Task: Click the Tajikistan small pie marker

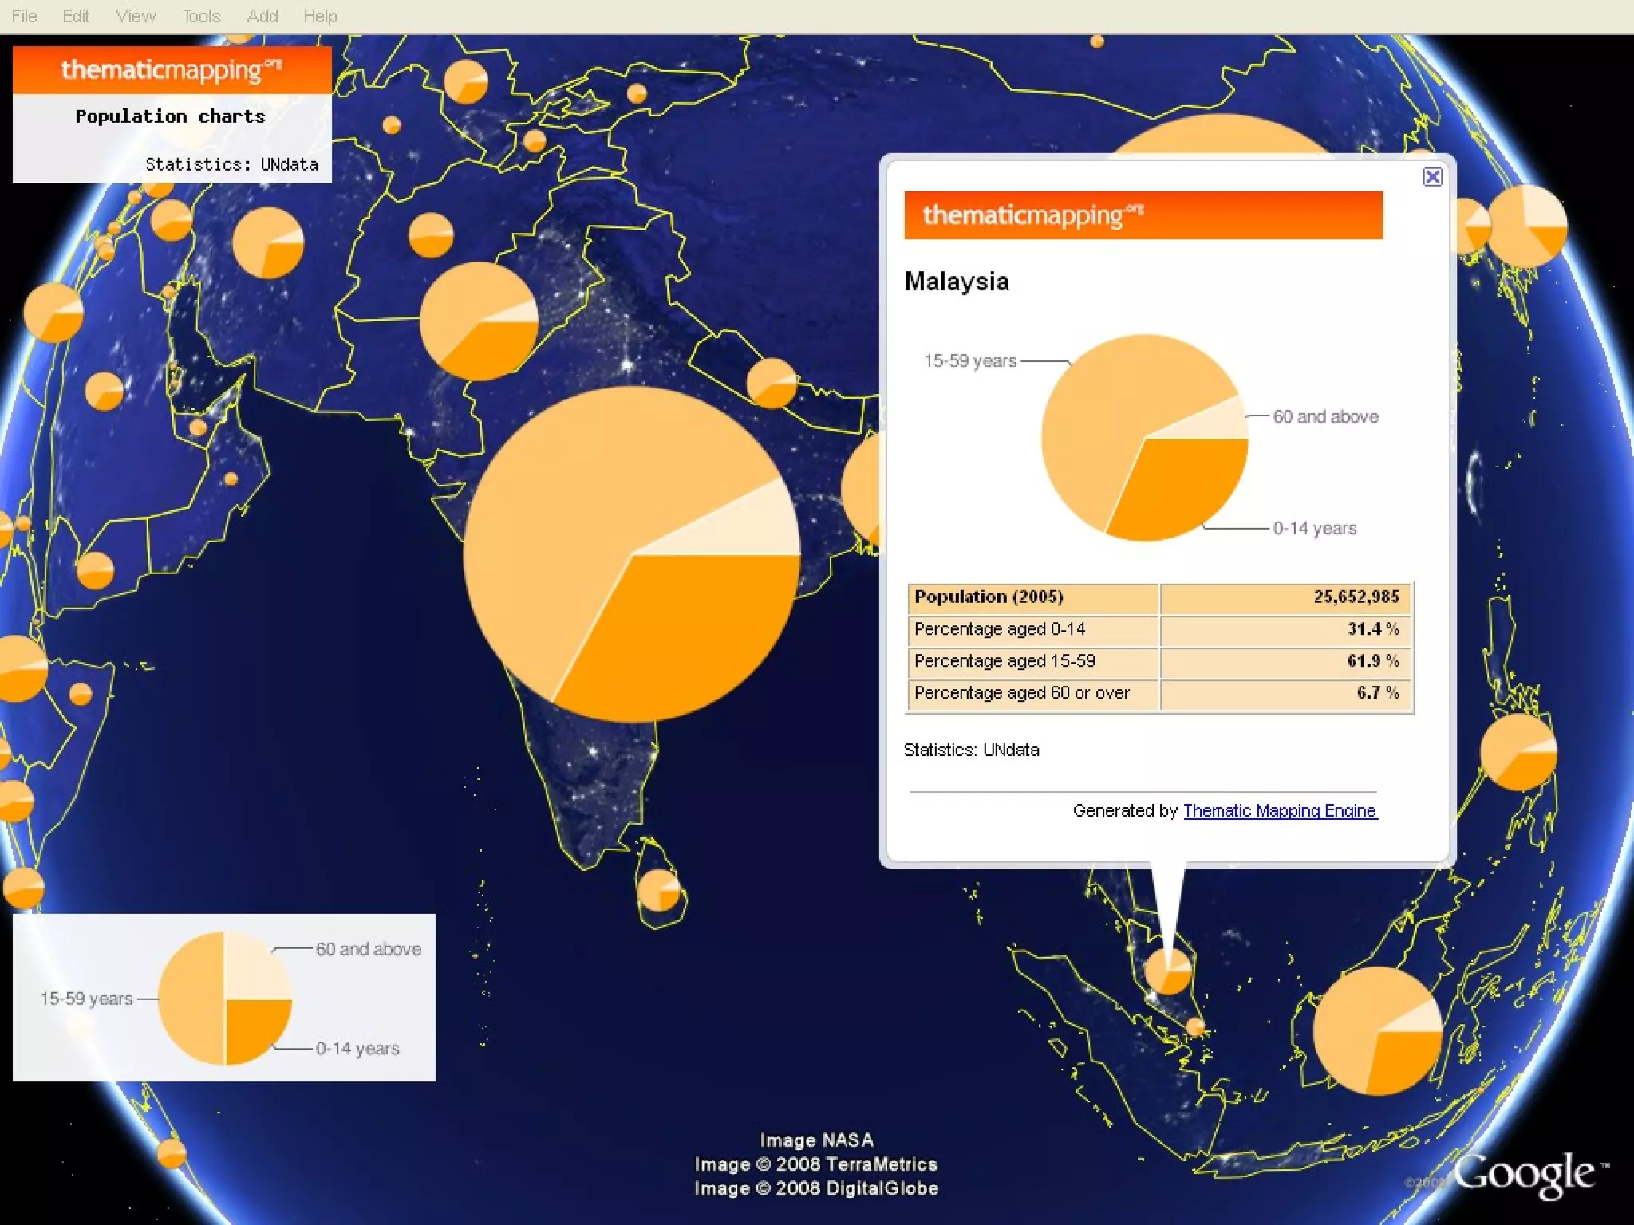Action: [x=535, y=141]
